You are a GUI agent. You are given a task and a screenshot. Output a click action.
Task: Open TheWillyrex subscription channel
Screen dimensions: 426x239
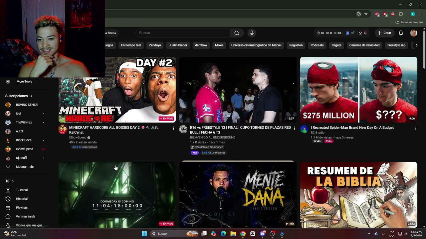[x=24, y=122]
